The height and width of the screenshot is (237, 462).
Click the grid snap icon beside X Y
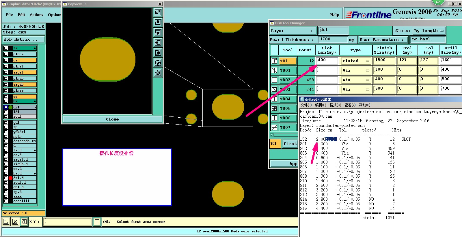click(x=24, y=222)
